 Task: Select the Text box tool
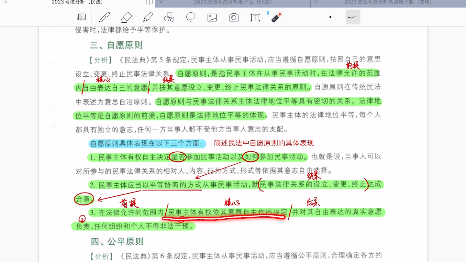[x=255, y=17]
